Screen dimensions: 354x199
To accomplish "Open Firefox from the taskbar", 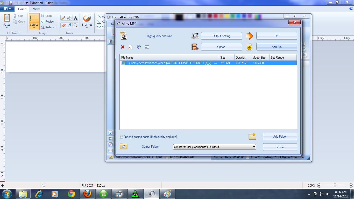I will pos(87,194).
